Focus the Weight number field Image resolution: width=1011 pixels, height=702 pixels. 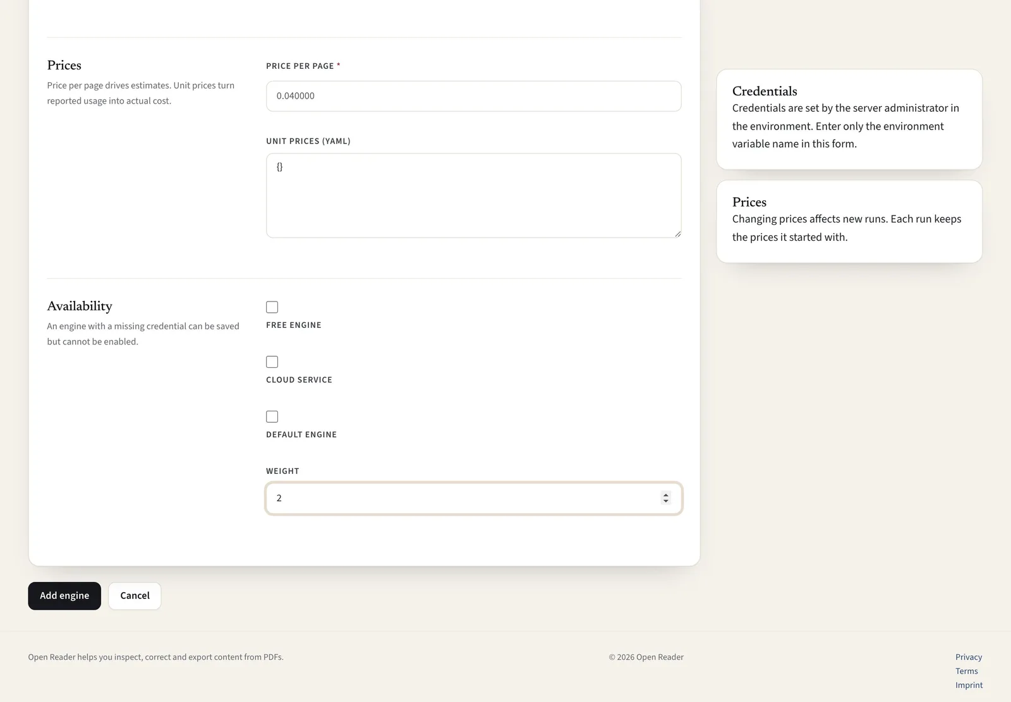click(473, 499)
